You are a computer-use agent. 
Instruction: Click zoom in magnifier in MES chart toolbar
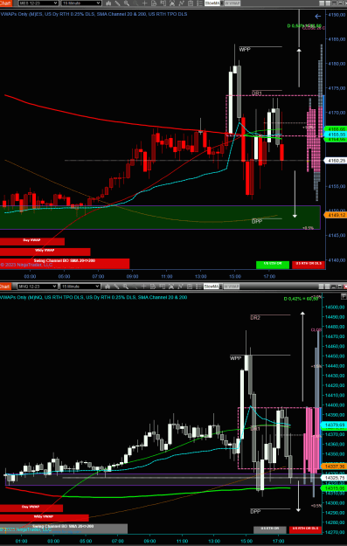(127, 3)
